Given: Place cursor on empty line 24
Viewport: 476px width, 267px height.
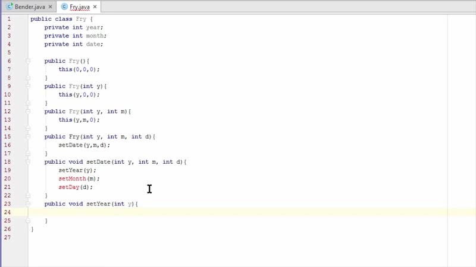Looking at the screenshot, I should click(x=252, y=212).
